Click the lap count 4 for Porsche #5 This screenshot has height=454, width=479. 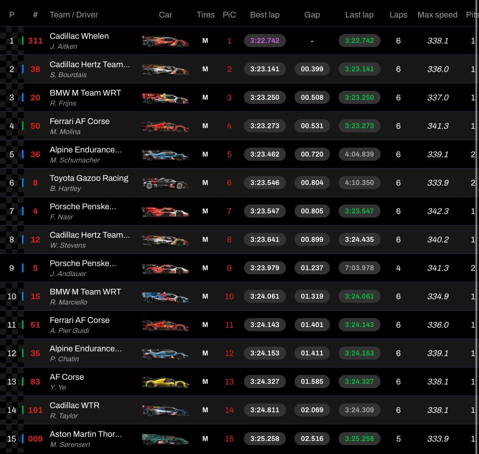click(399, 268)
